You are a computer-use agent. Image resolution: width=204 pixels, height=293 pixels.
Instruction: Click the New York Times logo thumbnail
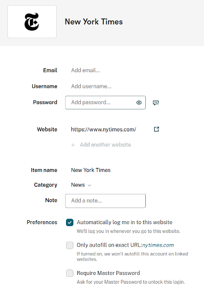click(x=32, y=21)
